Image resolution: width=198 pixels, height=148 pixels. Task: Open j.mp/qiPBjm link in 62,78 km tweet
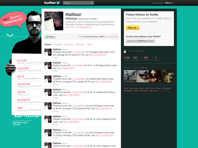[x=104, y=82]
